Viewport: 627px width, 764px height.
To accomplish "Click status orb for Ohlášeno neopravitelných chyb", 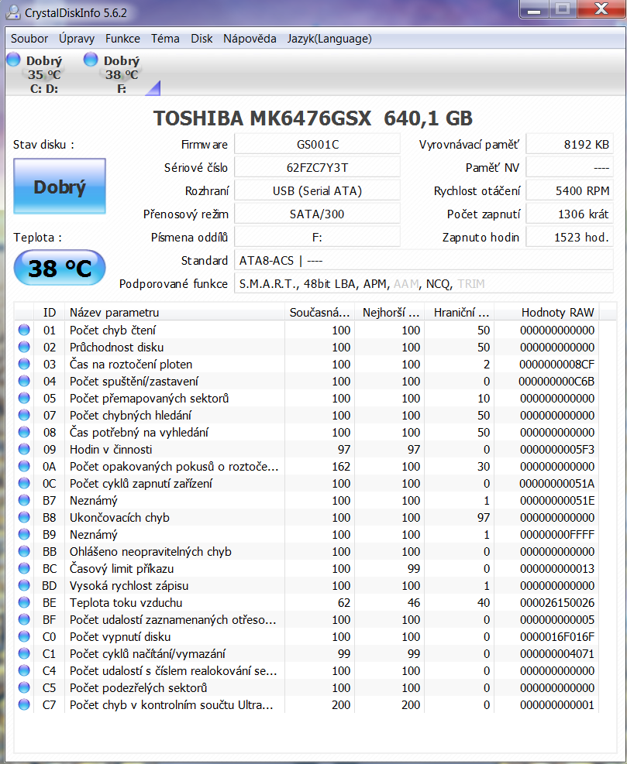I will (24, 552).
